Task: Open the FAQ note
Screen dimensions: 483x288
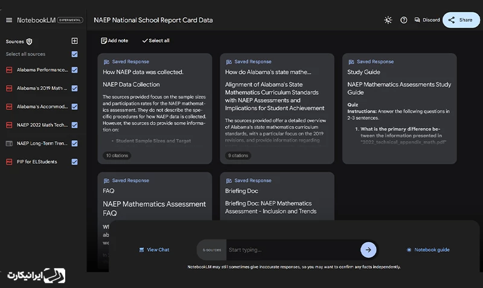Action: tap(155, 196)
